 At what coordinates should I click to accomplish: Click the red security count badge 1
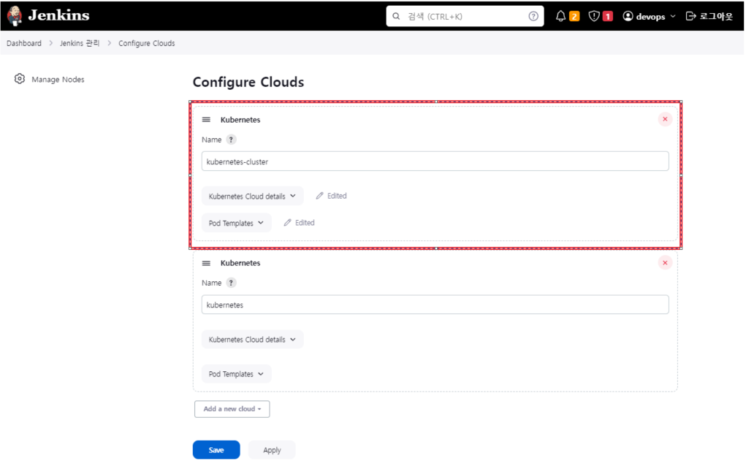tap(608, 17)
